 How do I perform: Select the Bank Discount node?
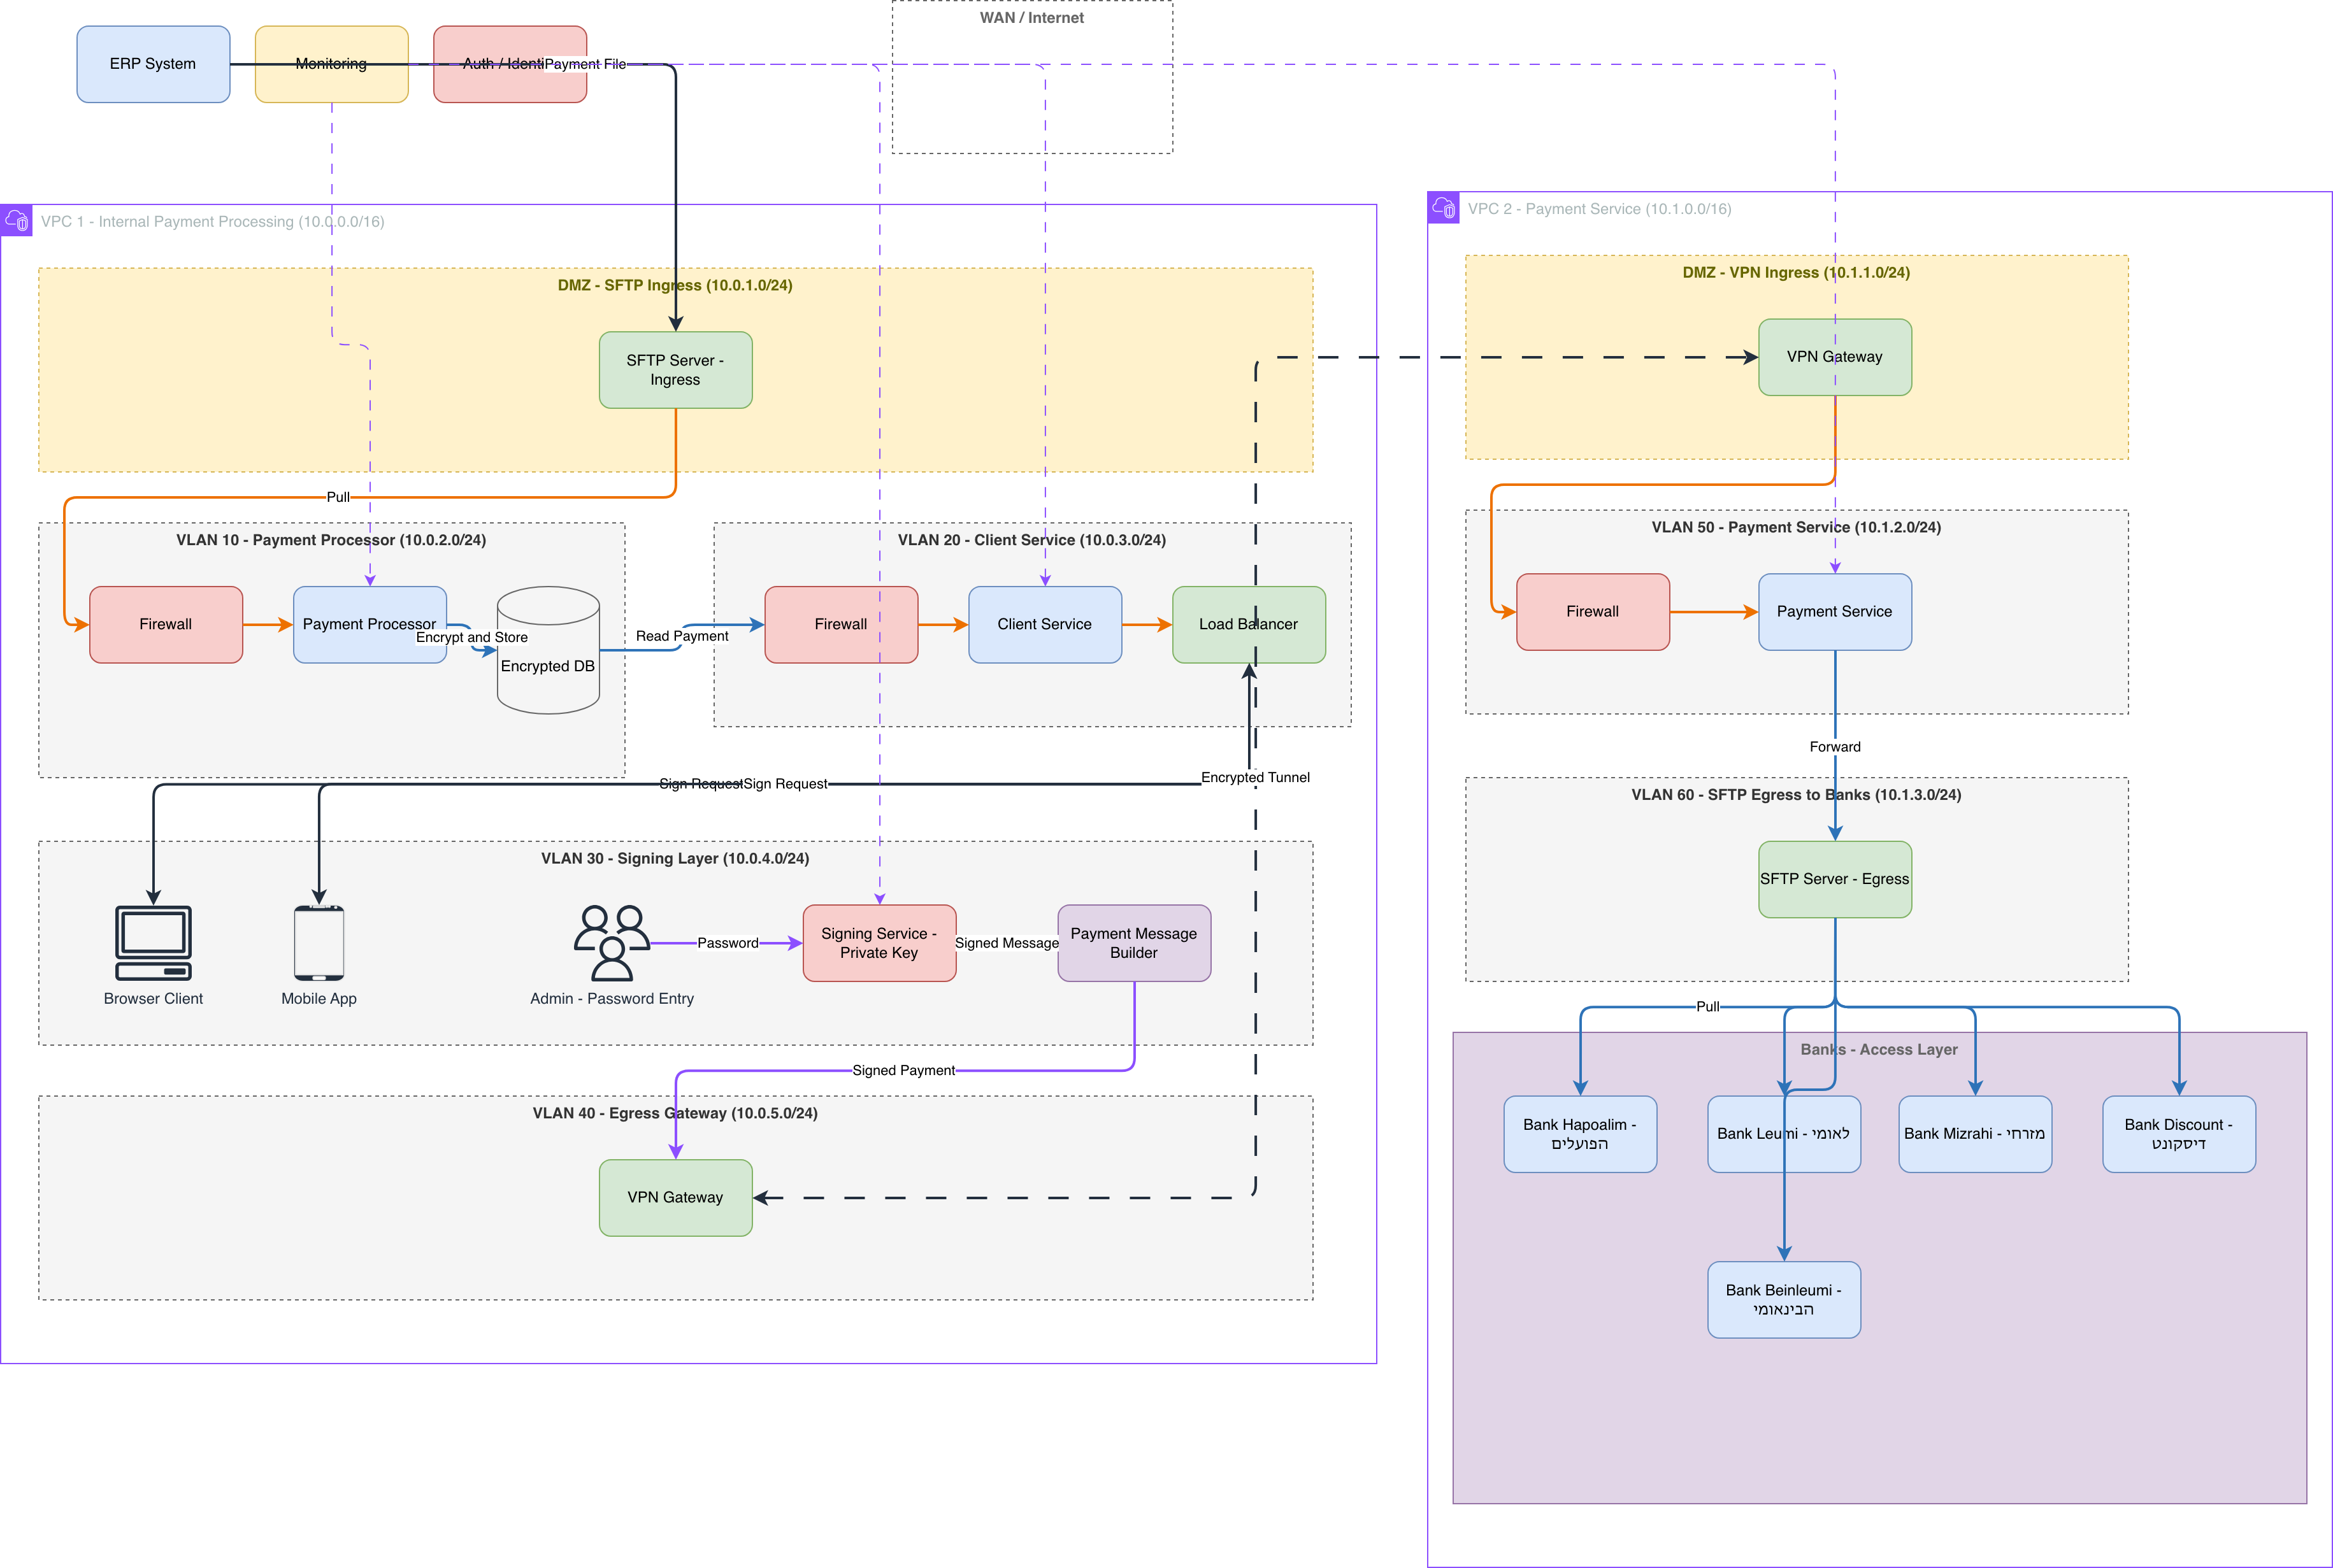tap(2179, 1134)
